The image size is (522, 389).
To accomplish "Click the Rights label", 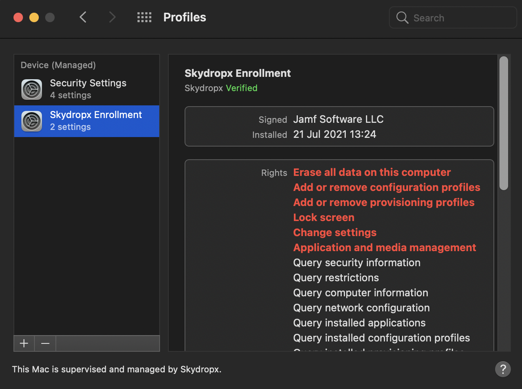I will [x=274, y=173].
